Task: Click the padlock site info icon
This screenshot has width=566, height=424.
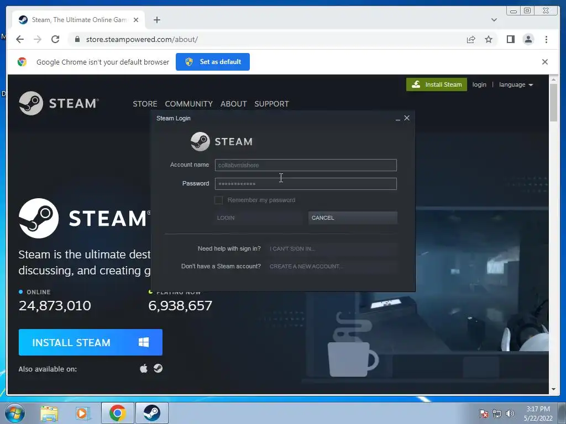Action: [77, 39]
